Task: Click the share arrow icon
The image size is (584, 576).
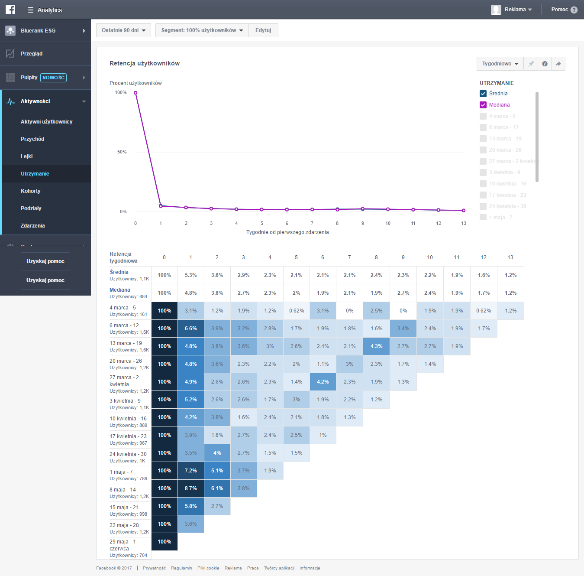Action: pyautogui.click(x=558, y=64)
